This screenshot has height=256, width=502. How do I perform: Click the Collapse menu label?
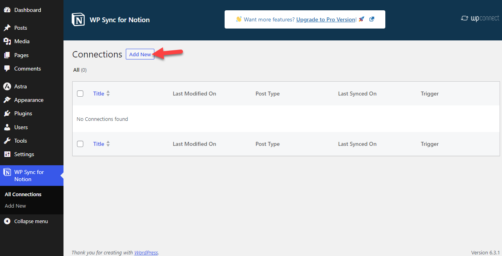click(31, 221)
